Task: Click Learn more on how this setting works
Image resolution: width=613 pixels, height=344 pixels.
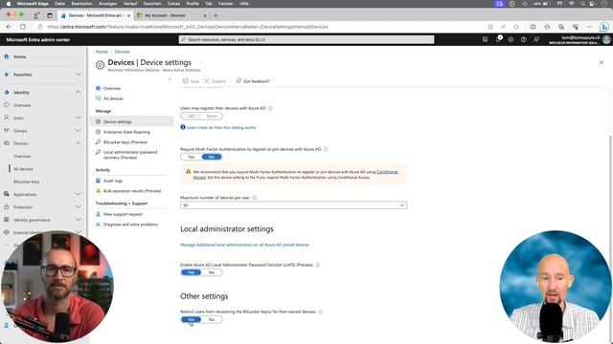Action: [x=221, y=127]
